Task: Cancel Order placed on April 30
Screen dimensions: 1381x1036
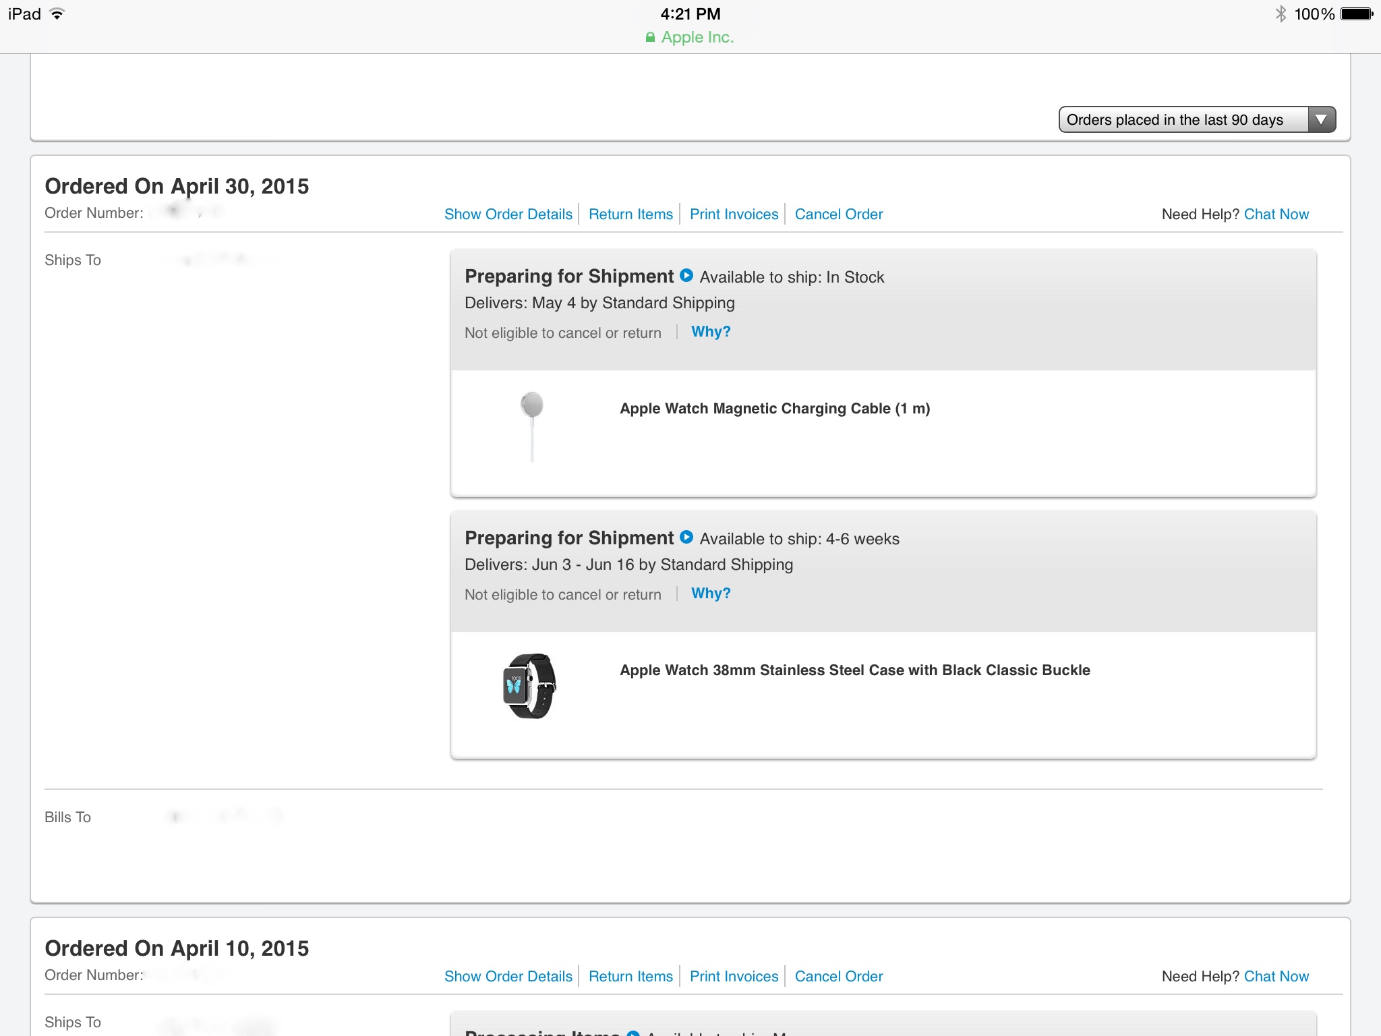Action: (838, 214)
